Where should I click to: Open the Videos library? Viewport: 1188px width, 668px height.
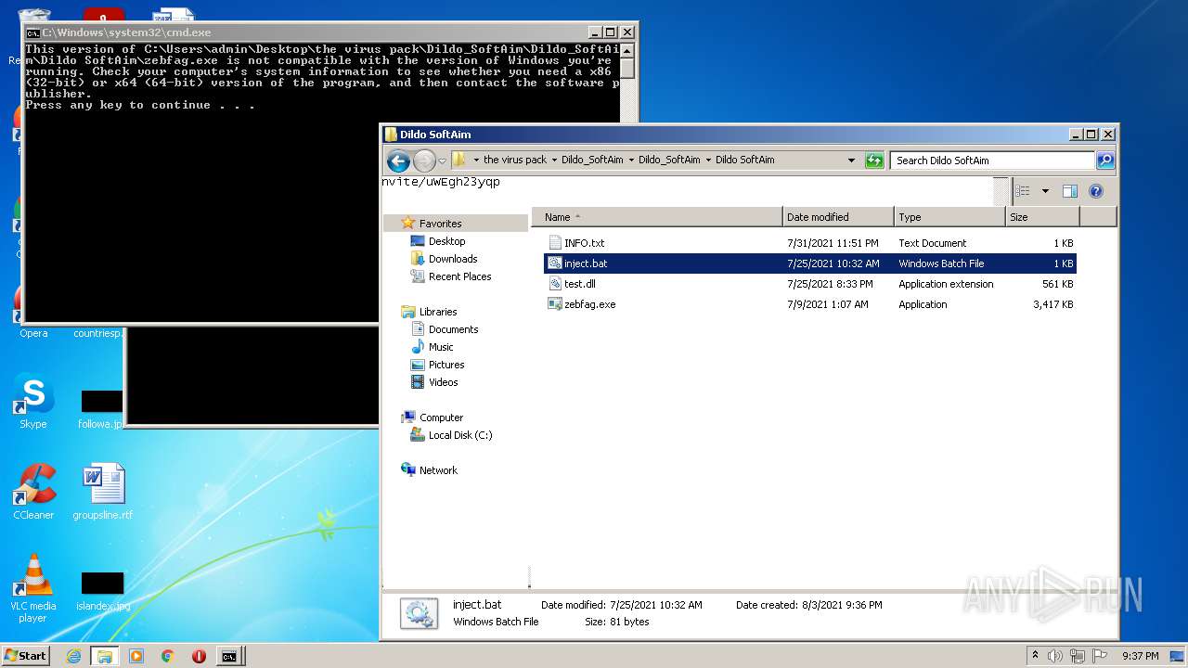coord(443,382)
